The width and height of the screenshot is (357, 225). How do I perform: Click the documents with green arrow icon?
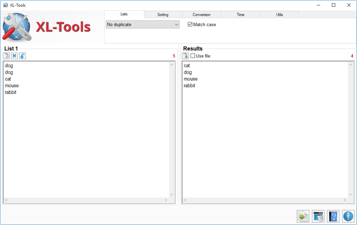[x=303, y=216]
